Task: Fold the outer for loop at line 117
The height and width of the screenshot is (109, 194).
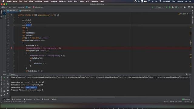Action: [x=14, y=43]
